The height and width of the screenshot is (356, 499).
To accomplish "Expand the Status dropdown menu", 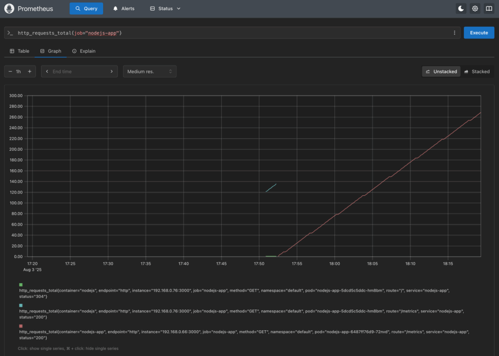I will coord(165,9).
